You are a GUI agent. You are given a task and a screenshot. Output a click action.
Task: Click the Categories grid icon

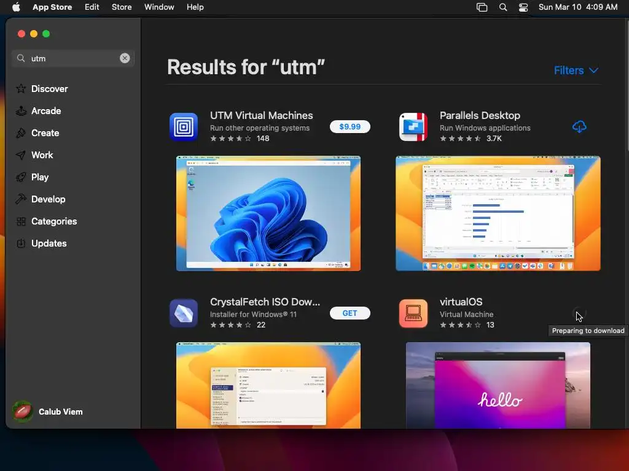pyautogui.click(x=21, y=221)
